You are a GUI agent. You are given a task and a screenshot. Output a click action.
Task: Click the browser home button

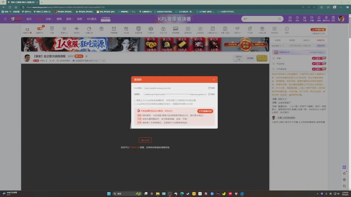[16, 7]
